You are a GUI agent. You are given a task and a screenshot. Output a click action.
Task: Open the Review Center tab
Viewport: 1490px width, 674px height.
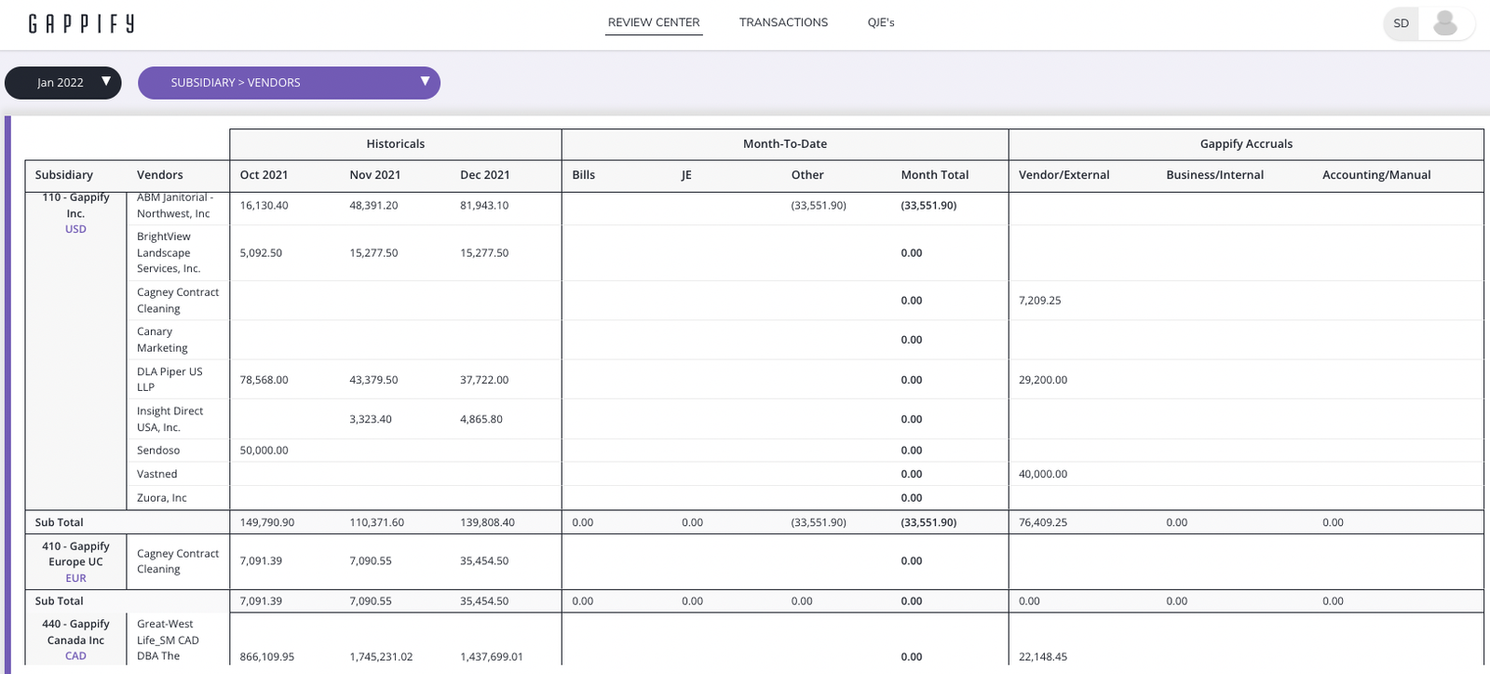(654, 22)
